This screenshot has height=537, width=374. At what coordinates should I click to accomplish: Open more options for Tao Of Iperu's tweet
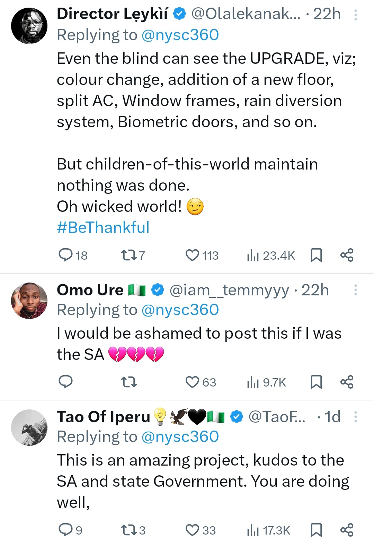tap(355, 417)
